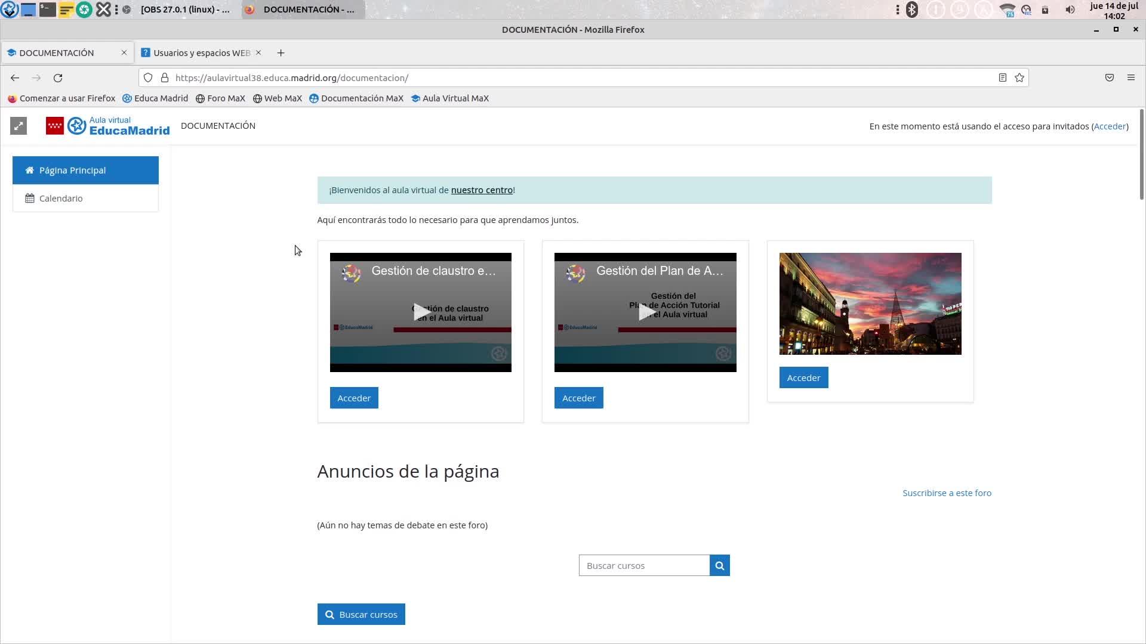
Task: Open the Documentación MaX bookmark
Action: [x=362, y=98]
